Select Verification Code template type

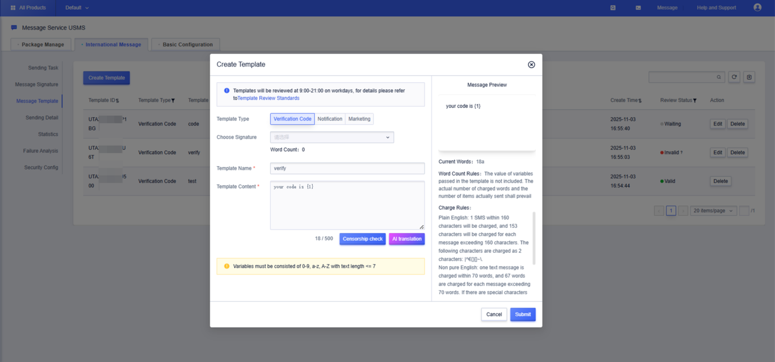[292, 119]
